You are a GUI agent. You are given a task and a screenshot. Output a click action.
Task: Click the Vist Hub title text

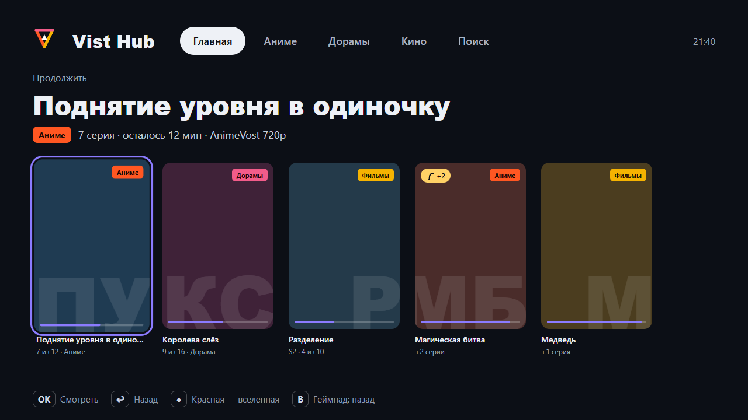[113, 41]
